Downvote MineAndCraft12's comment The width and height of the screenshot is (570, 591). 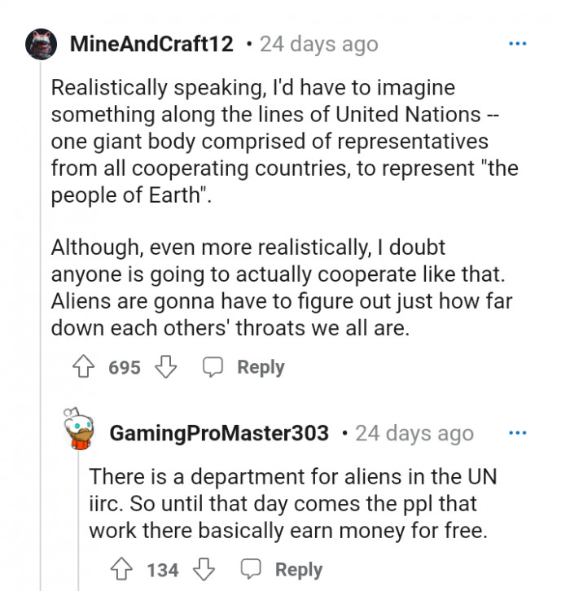[166, 367]
